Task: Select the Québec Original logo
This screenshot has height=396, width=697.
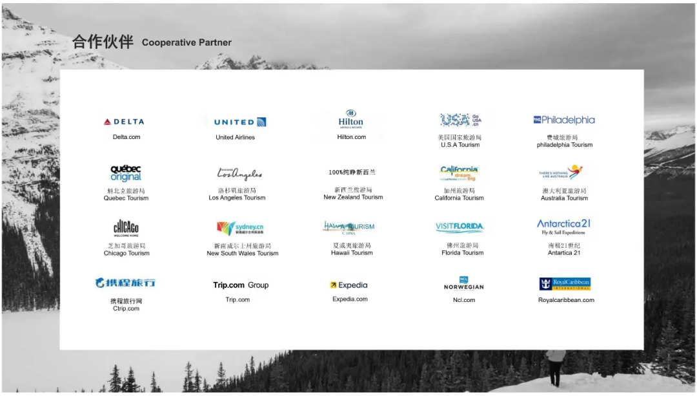Action: [x=126, y=173]
